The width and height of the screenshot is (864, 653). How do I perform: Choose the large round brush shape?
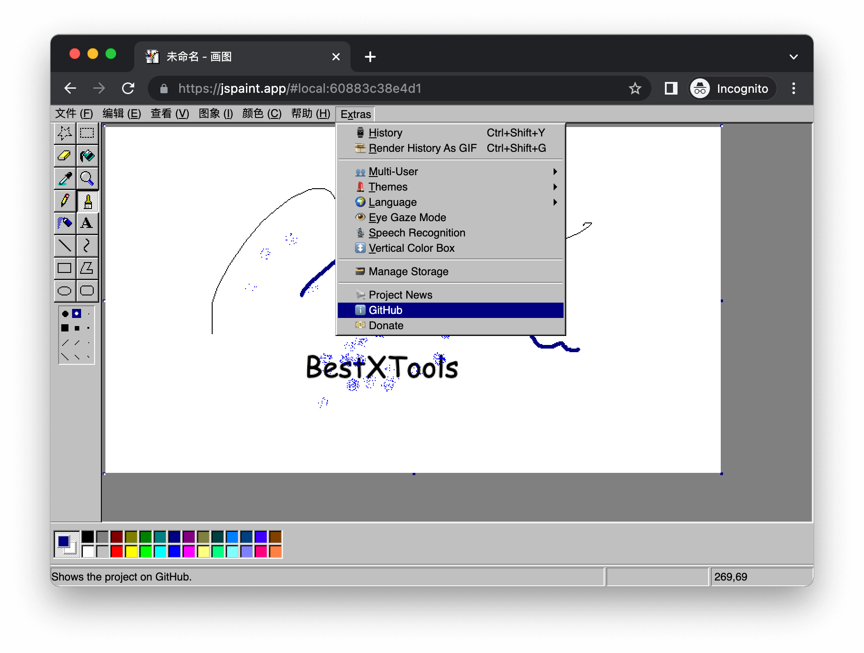pos(65,314)
